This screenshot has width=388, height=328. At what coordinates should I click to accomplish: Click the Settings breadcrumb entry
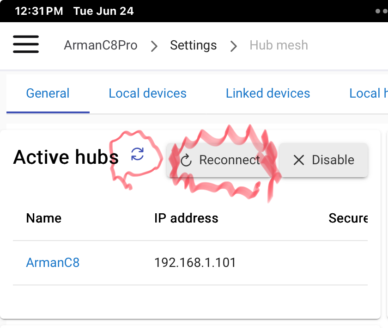pyautogui.click(x=194, y=45)
